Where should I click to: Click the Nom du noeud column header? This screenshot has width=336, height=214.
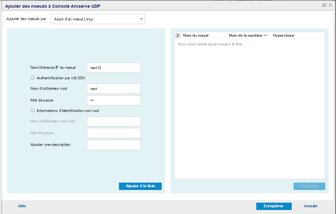(x=196, y=35)
